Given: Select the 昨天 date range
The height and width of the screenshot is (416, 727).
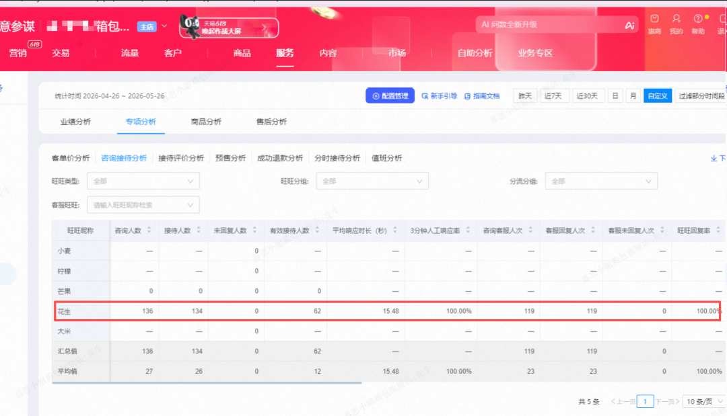Looking at the screenshot, I should coord(525,96).
